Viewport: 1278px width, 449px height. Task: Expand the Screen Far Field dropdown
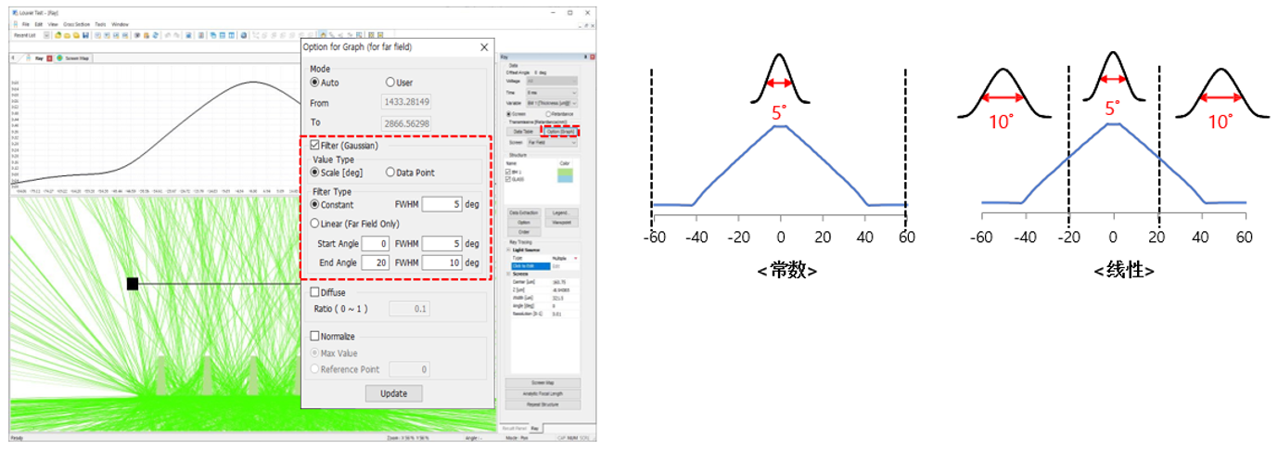click(x=574, y=143)
